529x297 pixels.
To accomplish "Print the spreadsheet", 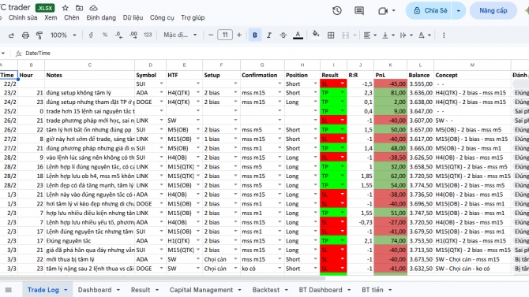I will (25, 35).
